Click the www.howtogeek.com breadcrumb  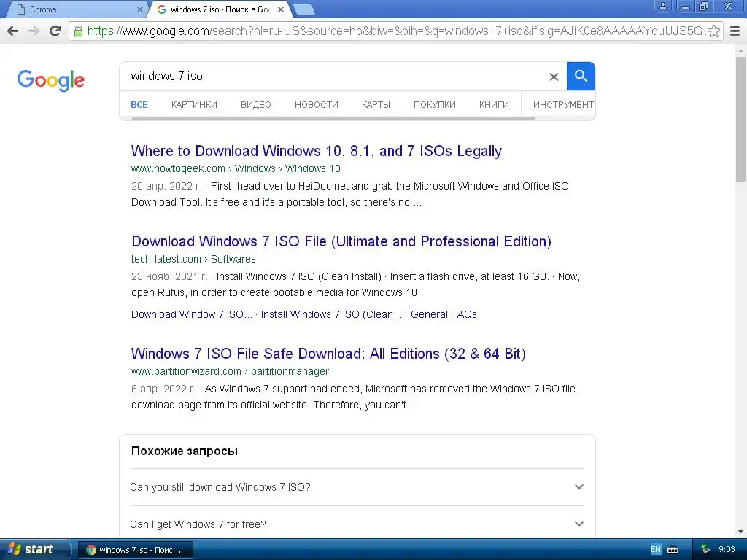pos(236,168)
